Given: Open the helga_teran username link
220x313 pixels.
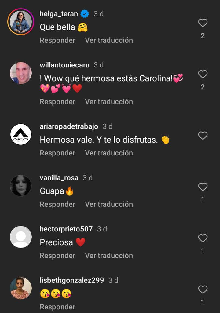Looking at the screenshot, I should pyautogui.click(x=59, y=14).
